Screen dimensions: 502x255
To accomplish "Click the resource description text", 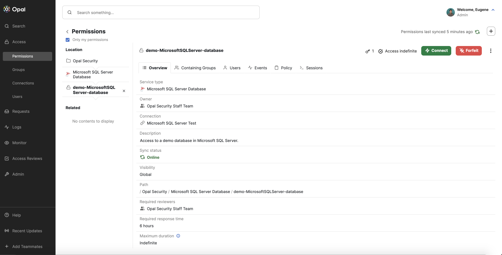I will click(189, 141).
